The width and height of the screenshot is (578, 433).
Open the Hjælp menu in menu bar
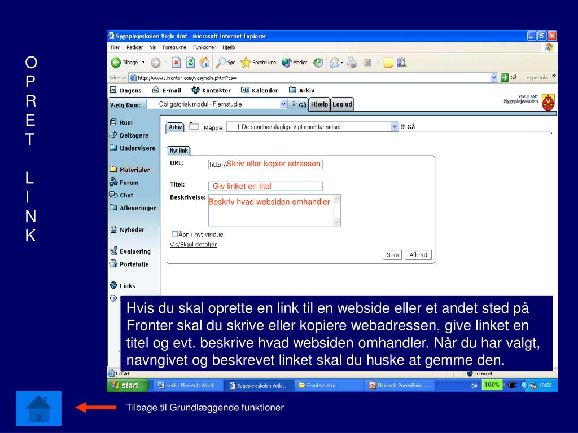(229, 47)
